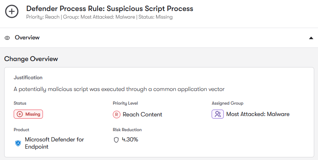Click the Defender Process Rule title

coord(109,8)
